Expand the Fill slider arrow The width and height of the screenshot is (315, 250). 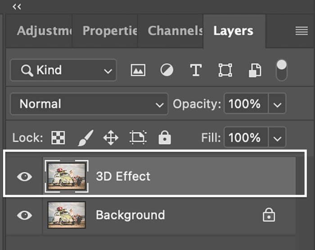pyautogui.click(x=277, y=137)
